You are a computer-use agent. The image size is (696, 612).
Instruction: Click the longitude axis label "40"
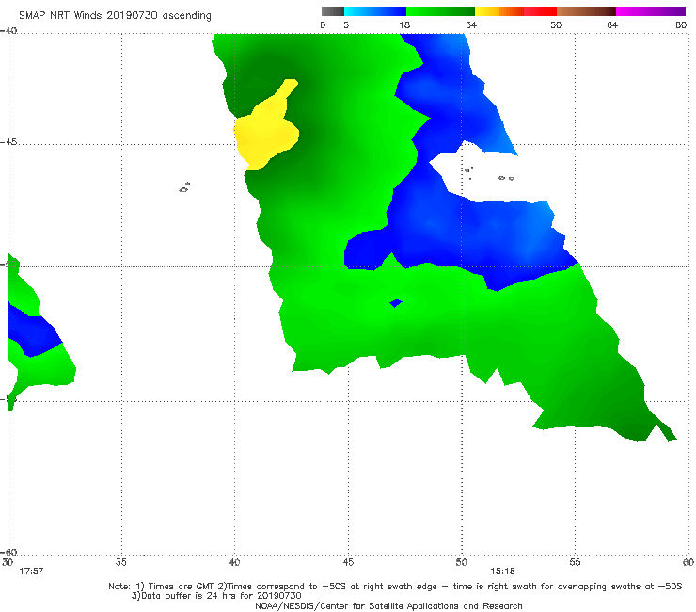tap(234, 562)
